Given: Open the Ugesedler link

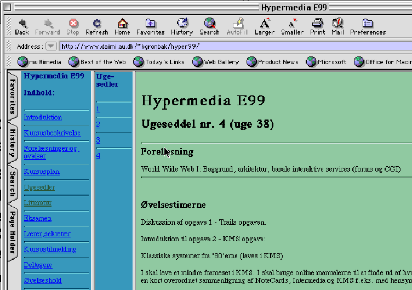Looking at the screenshot, I should pos(39,187).
